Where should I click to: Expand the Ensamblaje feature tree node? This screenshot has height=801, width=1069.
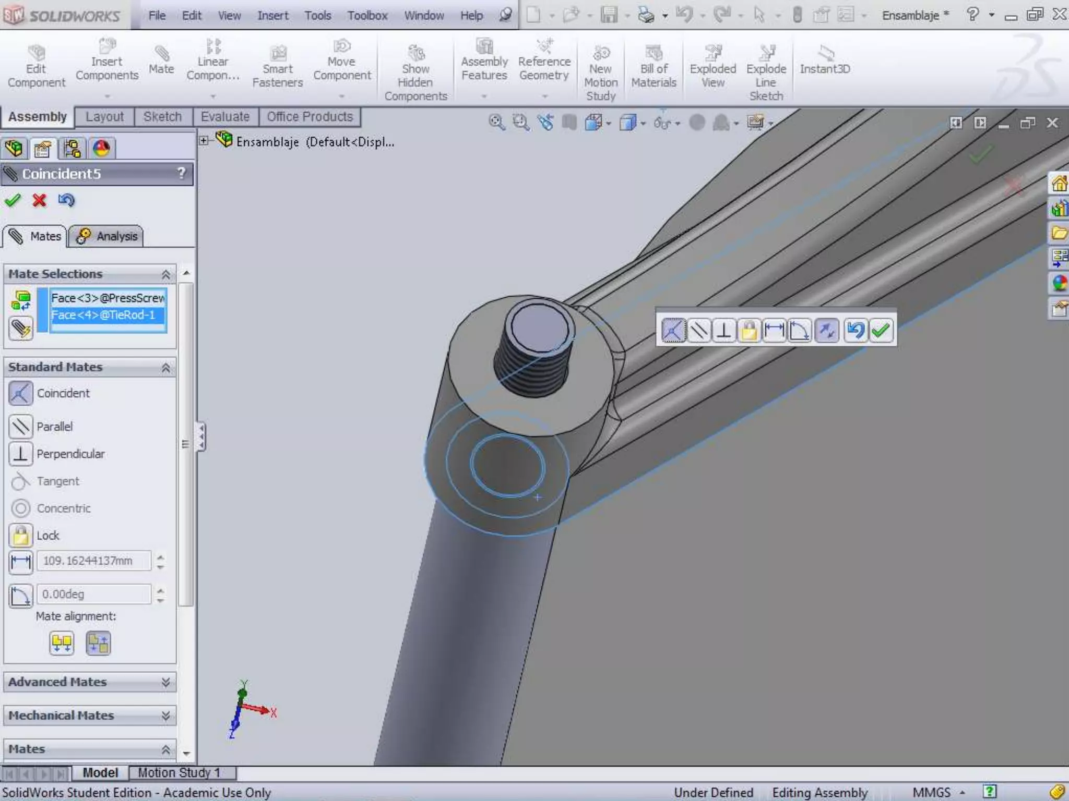point(204,141)
